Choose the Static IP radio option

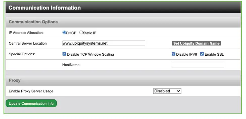coord(81,32)
